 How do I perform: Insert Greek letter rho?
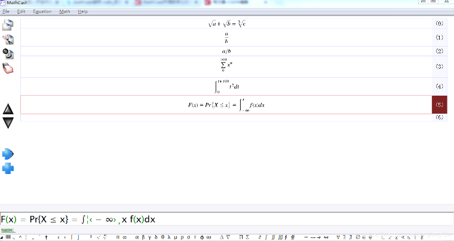(x=182, y=237)
